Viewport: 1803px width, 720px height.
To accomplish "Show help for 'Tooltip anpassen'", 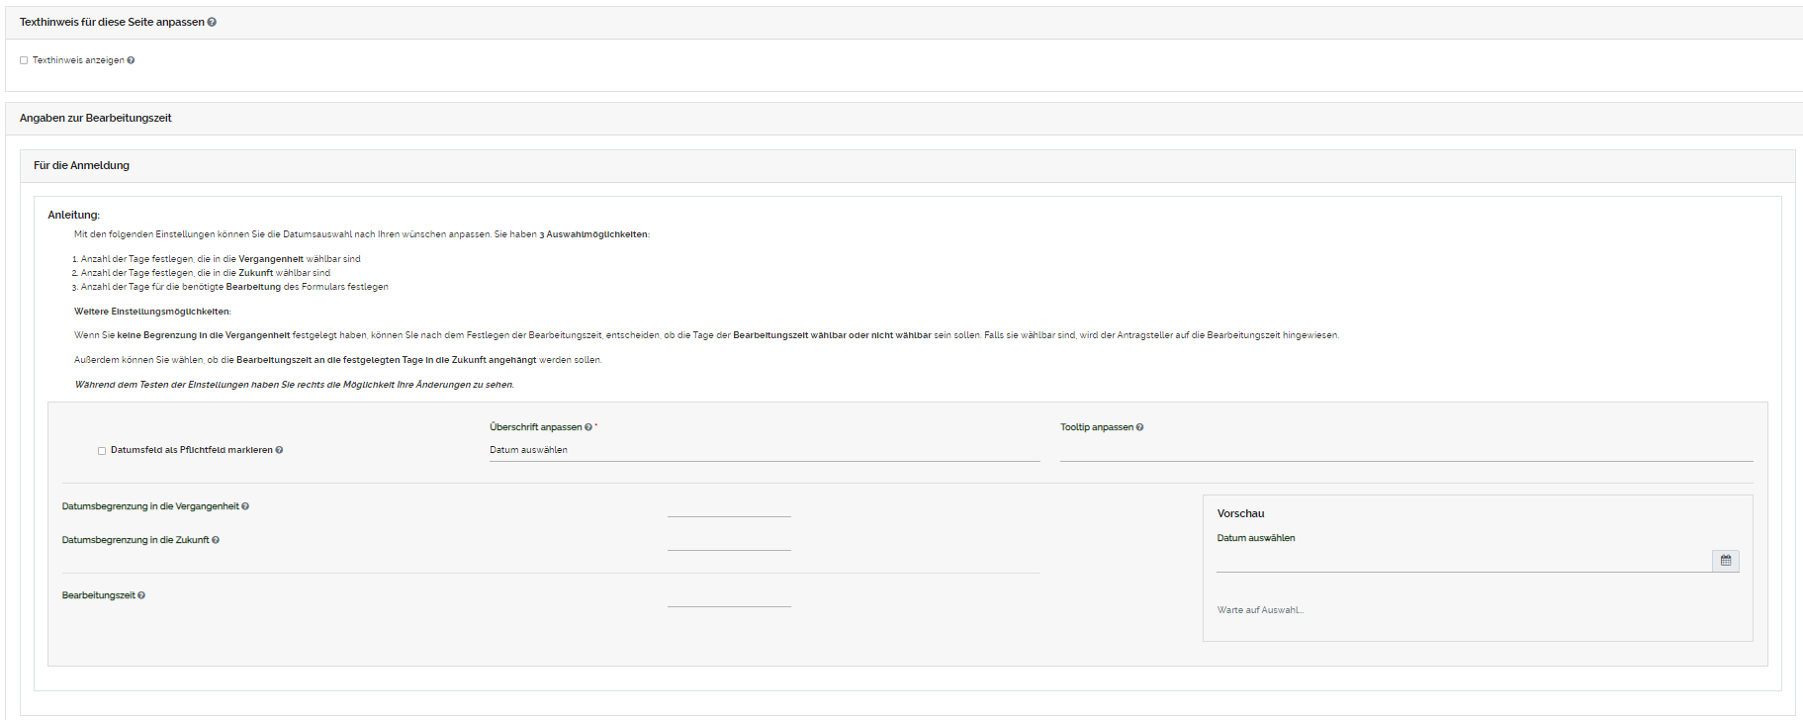I will (x=1139, y=427).
